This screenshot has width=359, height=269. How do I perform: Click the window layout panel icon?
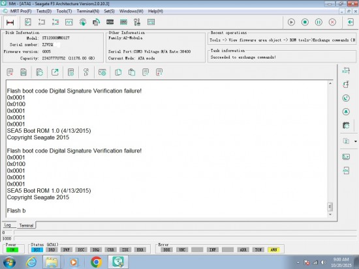pos(151,22)
